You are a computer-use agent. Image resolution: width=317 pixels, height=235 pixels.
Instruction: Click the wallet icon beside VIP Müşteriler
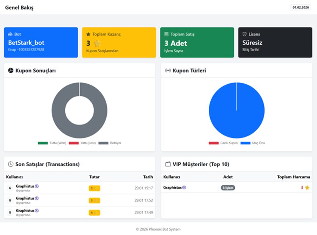point(168,164)
